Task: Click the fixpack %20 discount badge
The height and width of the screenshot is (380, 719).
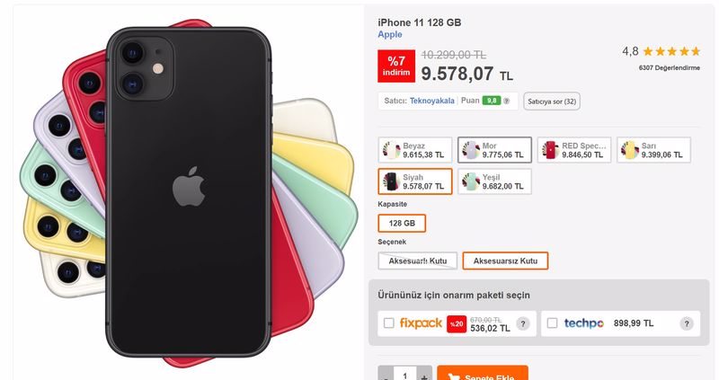Action: (457, 323)
